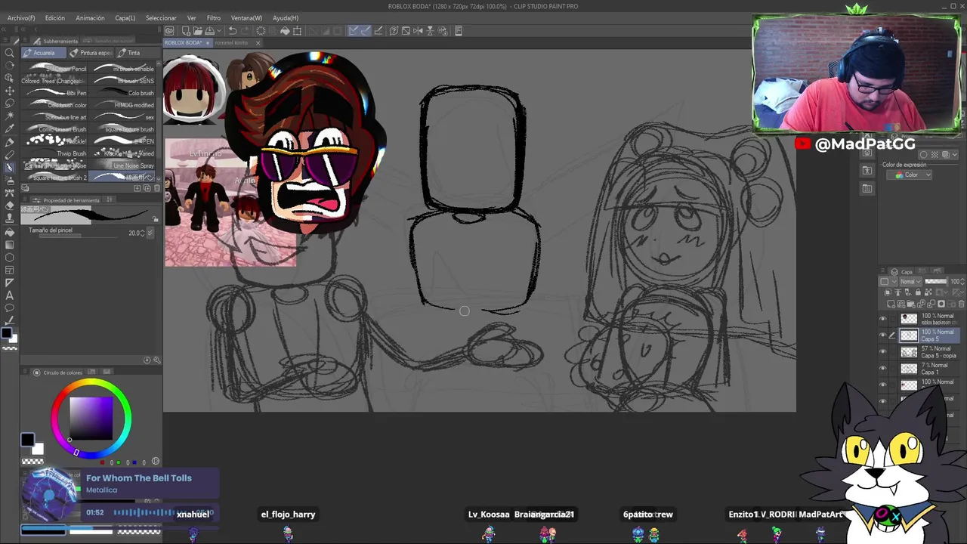Open the Capa menu

click(125, 17)
